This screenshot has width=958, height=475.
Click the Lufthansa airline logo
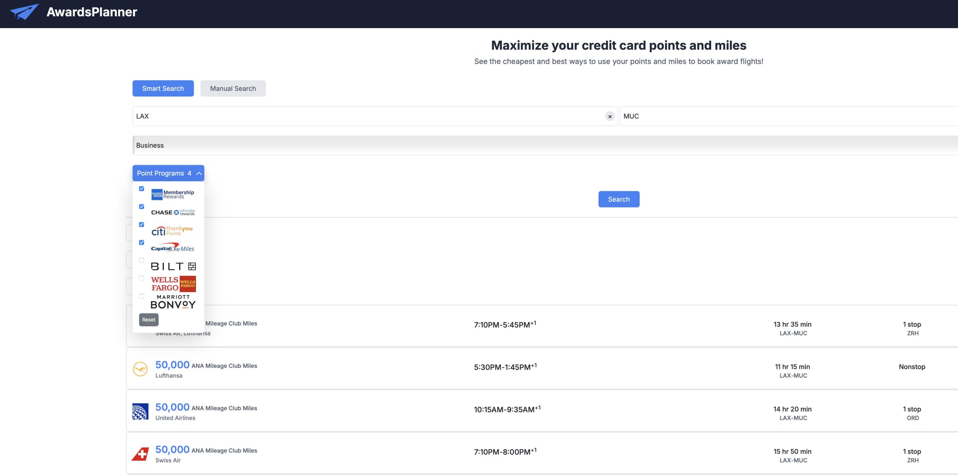140,369
